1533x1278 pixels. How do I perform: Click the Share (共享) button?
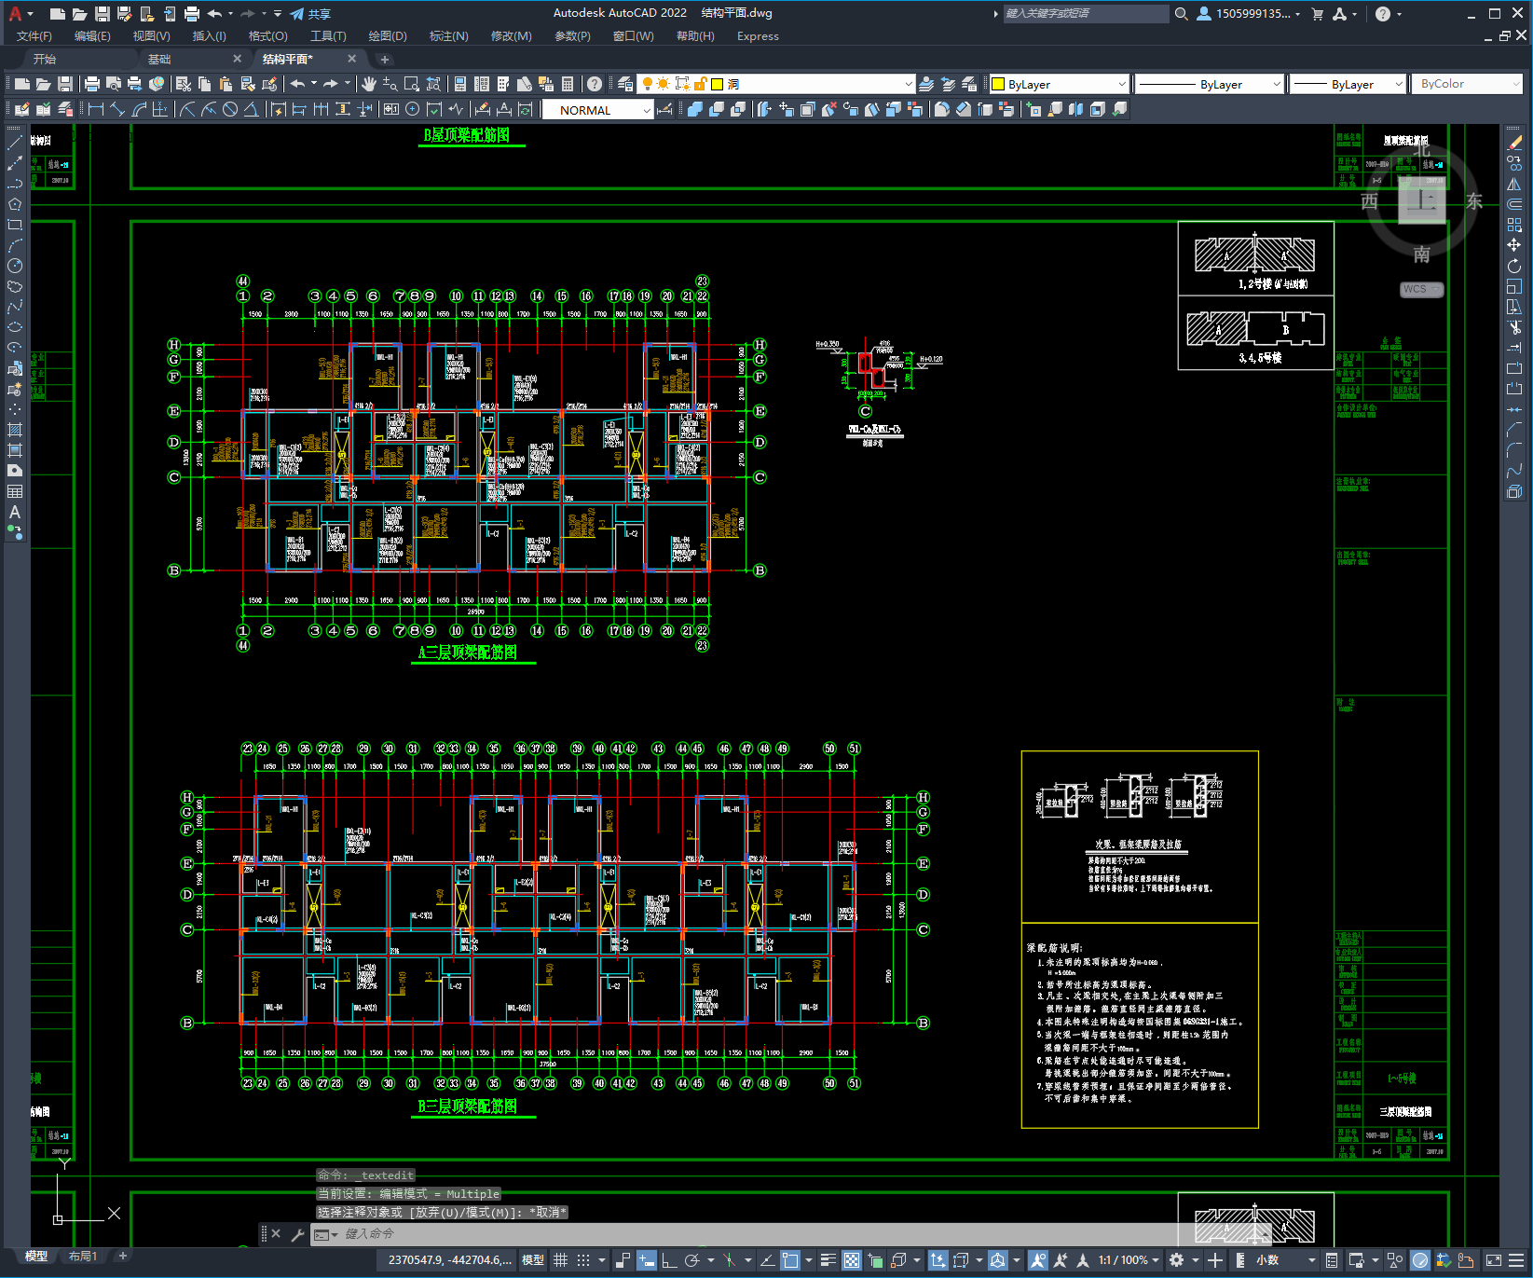(x=310, y=14)
